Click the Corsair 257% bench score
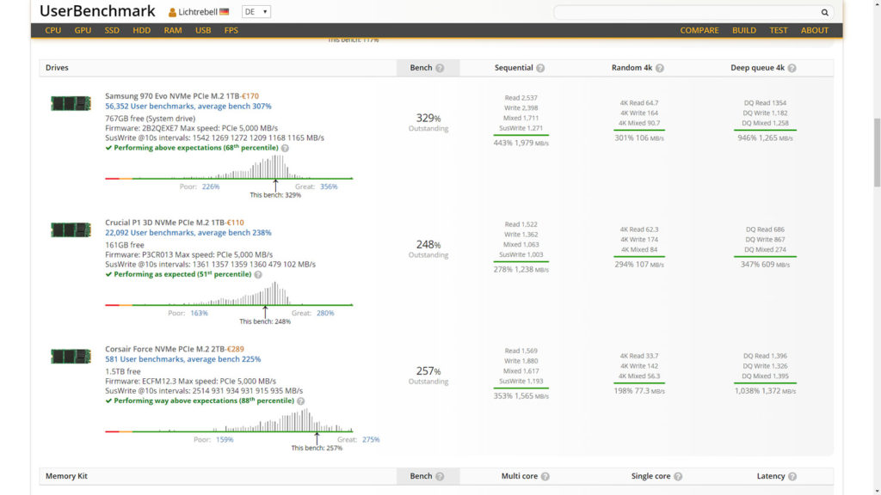The width and height of the screenshot is (881, 495). [428, 371]
